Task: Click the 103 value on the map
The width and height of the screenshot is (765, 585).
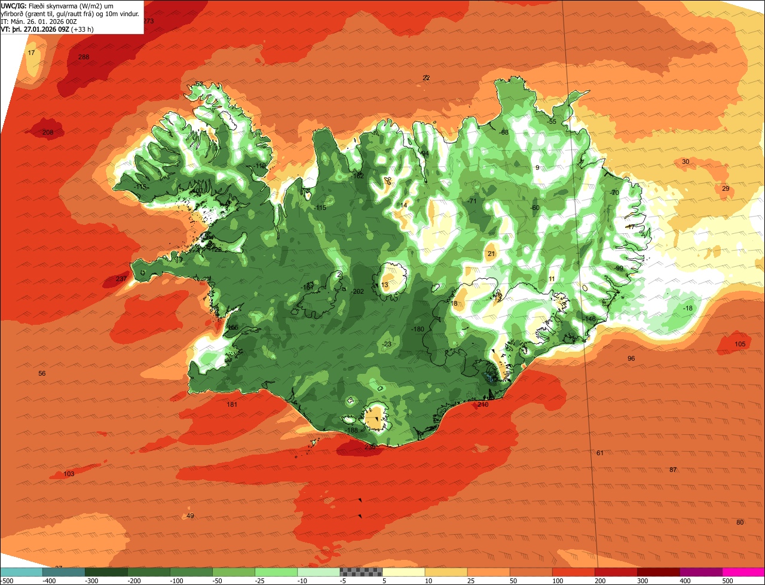Action: point(69,474)
